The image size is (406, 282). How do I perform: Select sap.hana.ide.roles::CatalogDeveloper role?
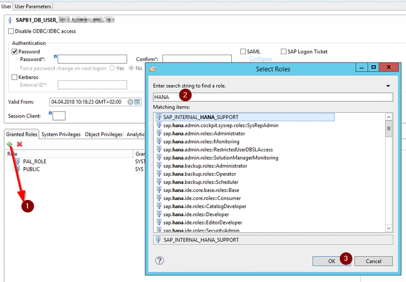pos(205,206)
